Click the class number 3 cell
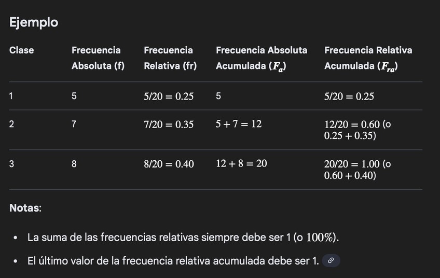Screen dimensions: 440x278 [12, 164]
